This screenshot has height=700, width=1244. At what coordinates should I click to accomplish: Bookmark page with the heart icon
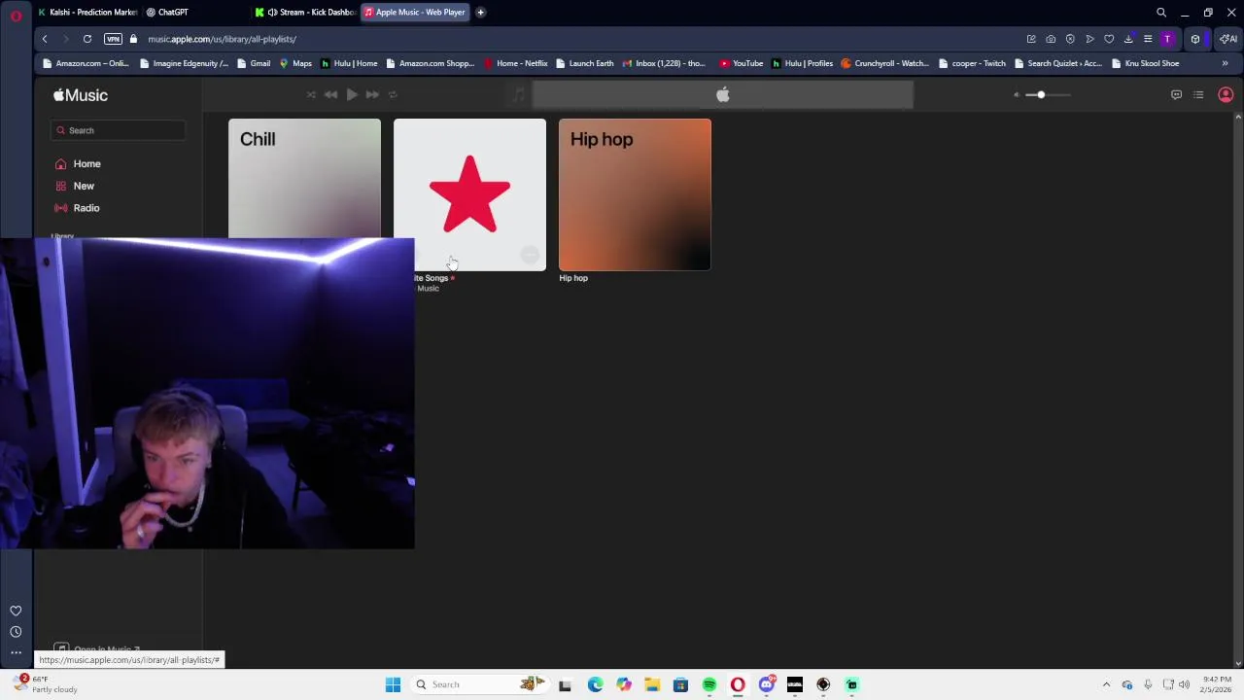[x=1109, y=39]
